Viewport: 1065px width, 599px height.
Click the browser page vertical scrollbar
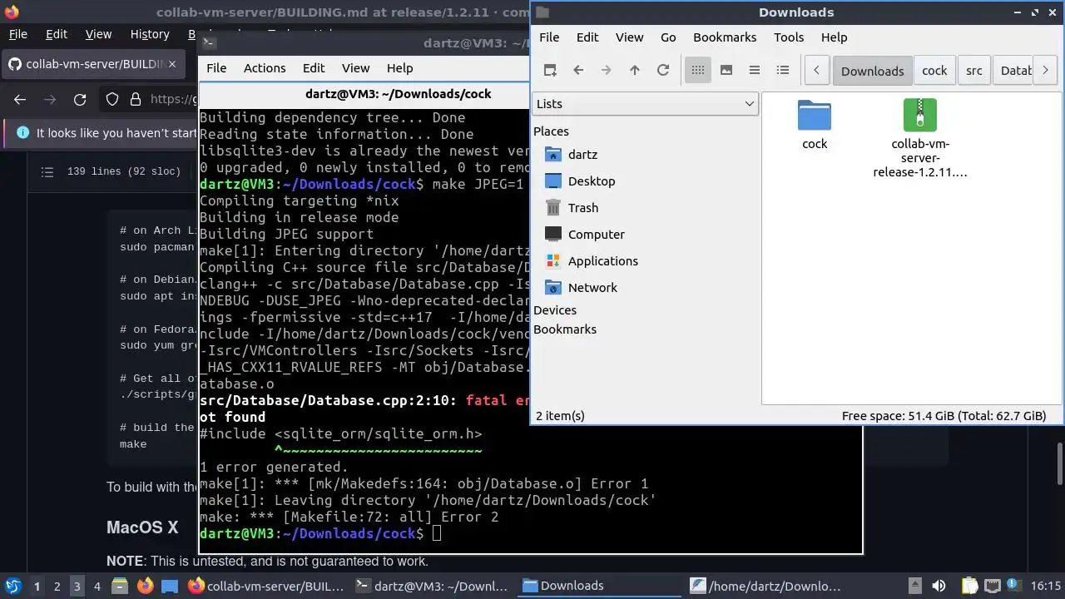click(1059, 464)
